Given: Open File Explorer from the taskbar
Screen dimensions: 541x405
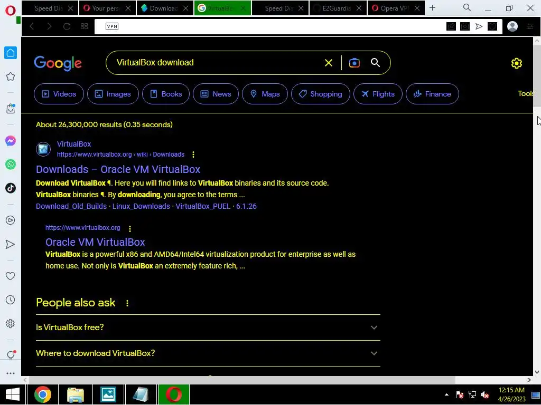Looking at the screenshot, I should pos(76,394).
